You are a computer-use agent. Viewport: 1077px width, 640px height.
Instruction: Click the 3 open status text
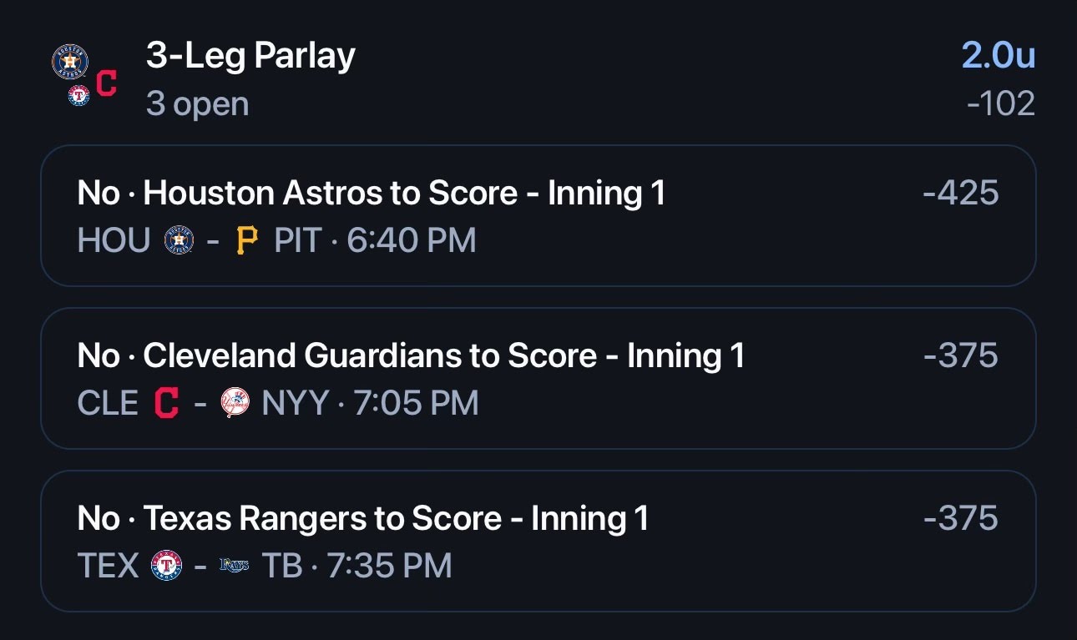[197, 104]
